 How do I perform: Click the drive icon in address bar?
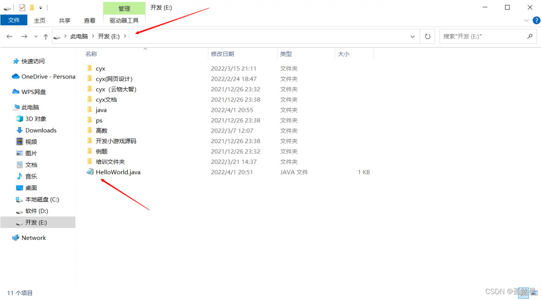coord(57,37)
